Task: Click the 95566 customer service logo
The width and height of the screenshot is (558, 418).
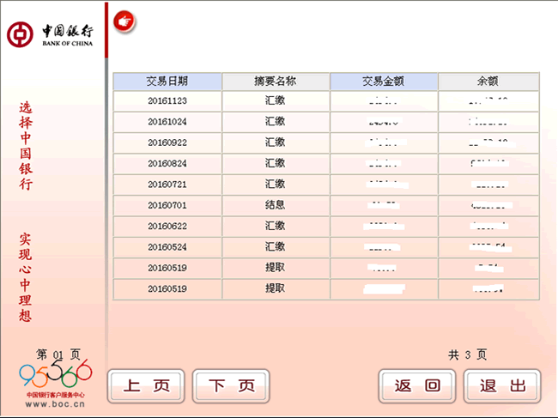Action: click(55, 374)
